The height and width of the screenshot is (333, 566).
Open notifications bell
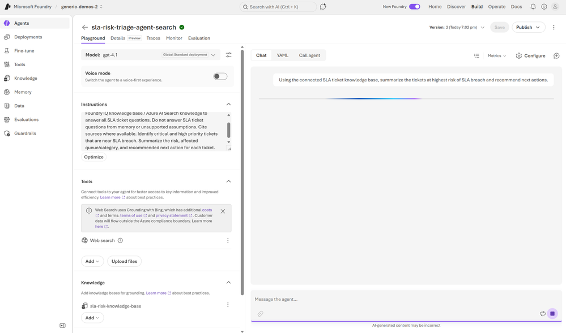point(533,6)
